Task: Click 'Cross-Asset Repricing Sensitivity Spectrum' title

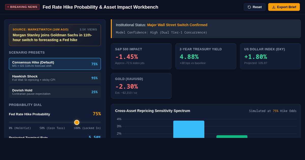Action: (x=152, y=111)
